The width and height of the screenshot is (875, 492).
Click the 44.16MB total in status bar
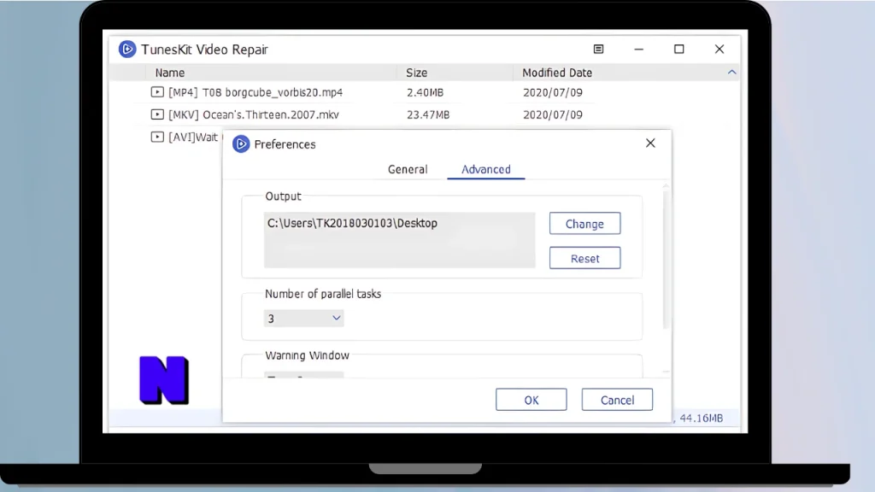[x=702, y=418]
